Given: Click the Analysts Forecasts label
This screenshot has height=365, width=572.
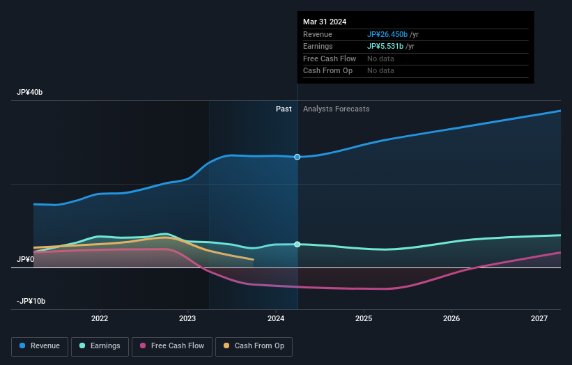Looking at the screenshot, I should (x=336, y=109).
